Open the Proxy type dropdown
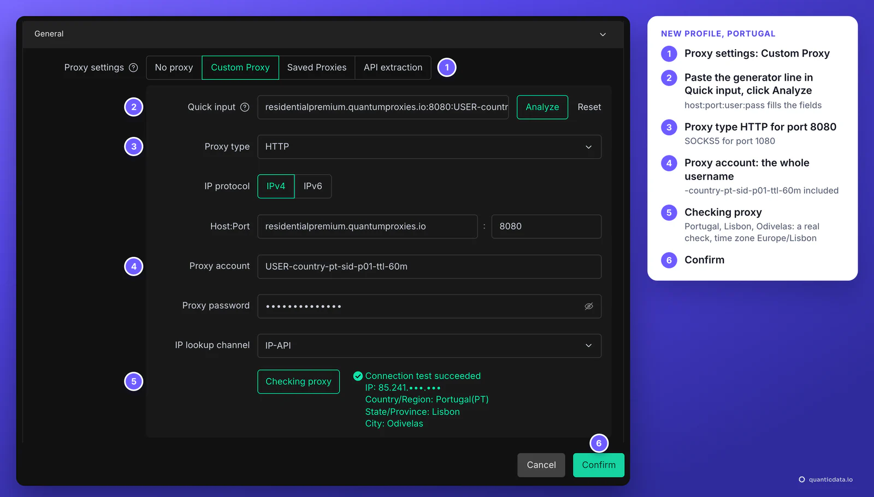 click(429, 147)
